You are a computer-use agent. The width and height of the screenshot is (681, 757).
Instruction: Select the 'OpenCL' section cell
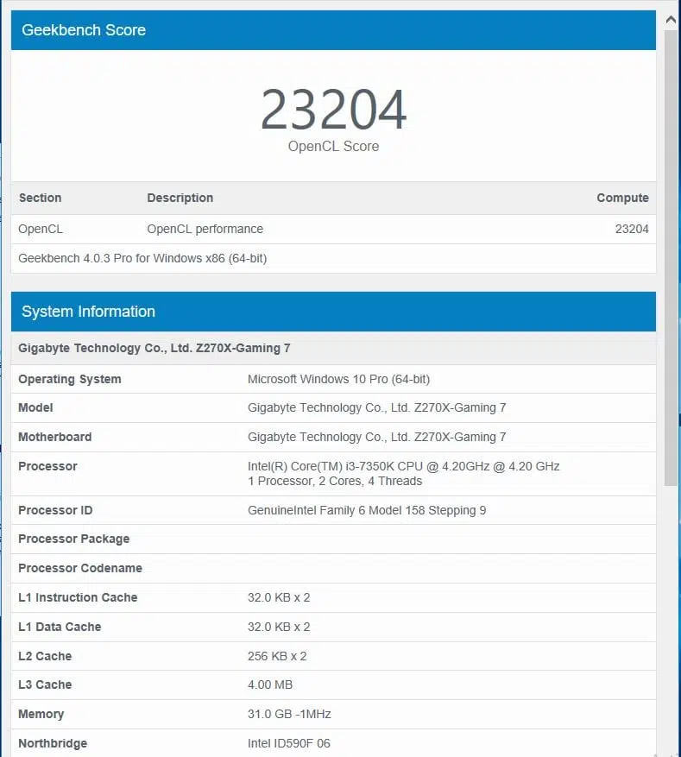41,229
